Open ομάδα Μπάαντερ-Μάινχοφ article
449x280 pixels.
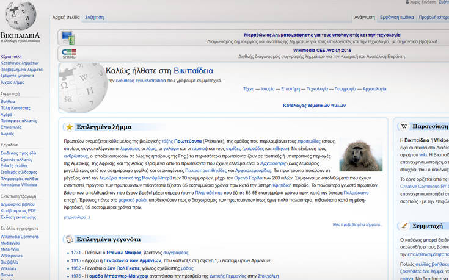click(x=119, y=276)
